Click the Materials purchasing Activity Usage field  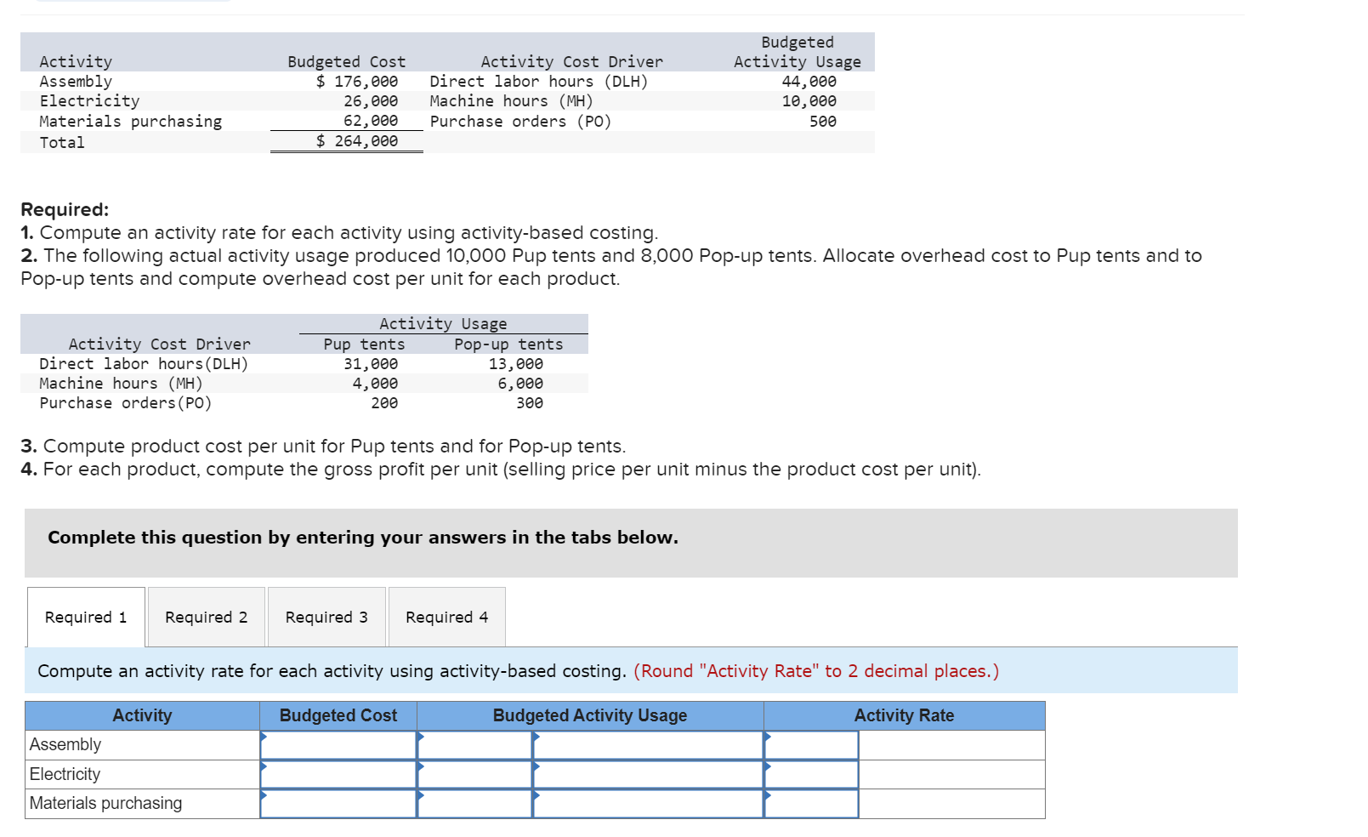pyautogui.click(x=648, y=803)
